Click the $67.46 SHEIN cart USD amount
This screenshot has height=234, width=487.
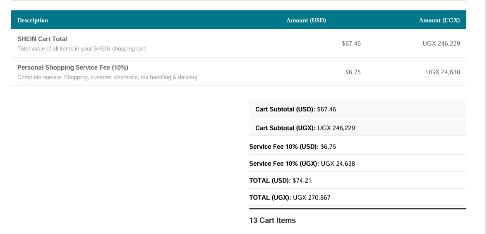(351, 44)
